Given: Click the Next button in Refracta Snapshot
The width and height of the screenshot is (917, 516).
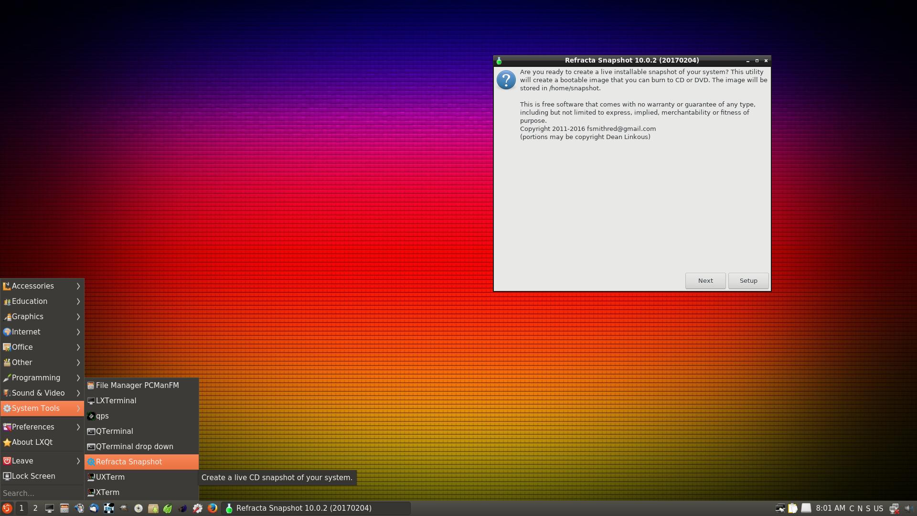Looking at the screenshot, I should (x=705, y=281).
